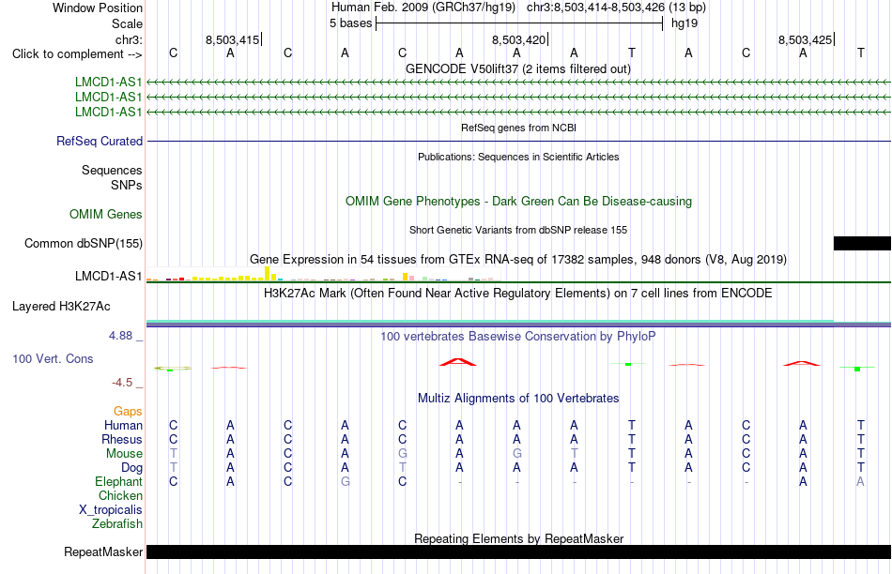Click the Human species row label
This screenshot has height=574, width=892.
123,425
